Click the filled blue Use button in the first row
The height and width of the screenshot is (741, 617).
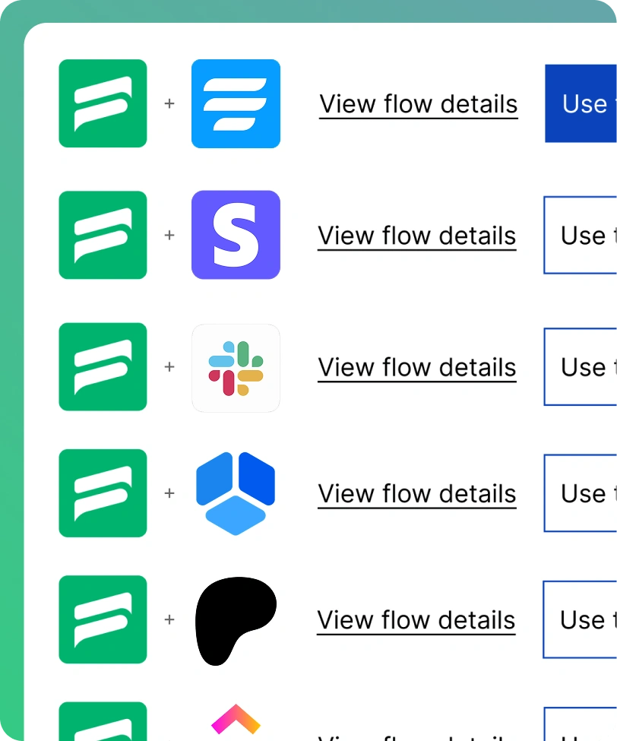click(581, 103)
